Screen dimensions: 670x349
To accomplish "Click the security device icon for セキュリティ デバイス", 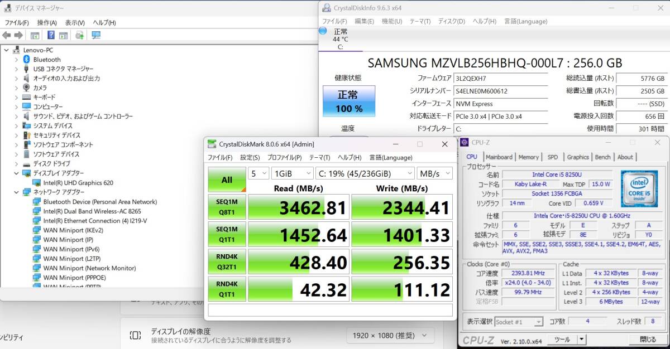I will [26, 135].
